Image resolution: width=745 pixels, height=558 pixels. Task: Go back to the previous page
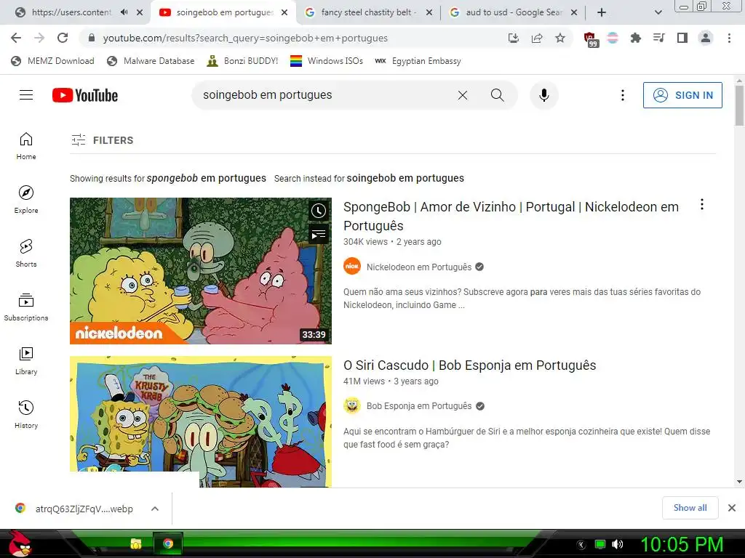click(16, 38)
